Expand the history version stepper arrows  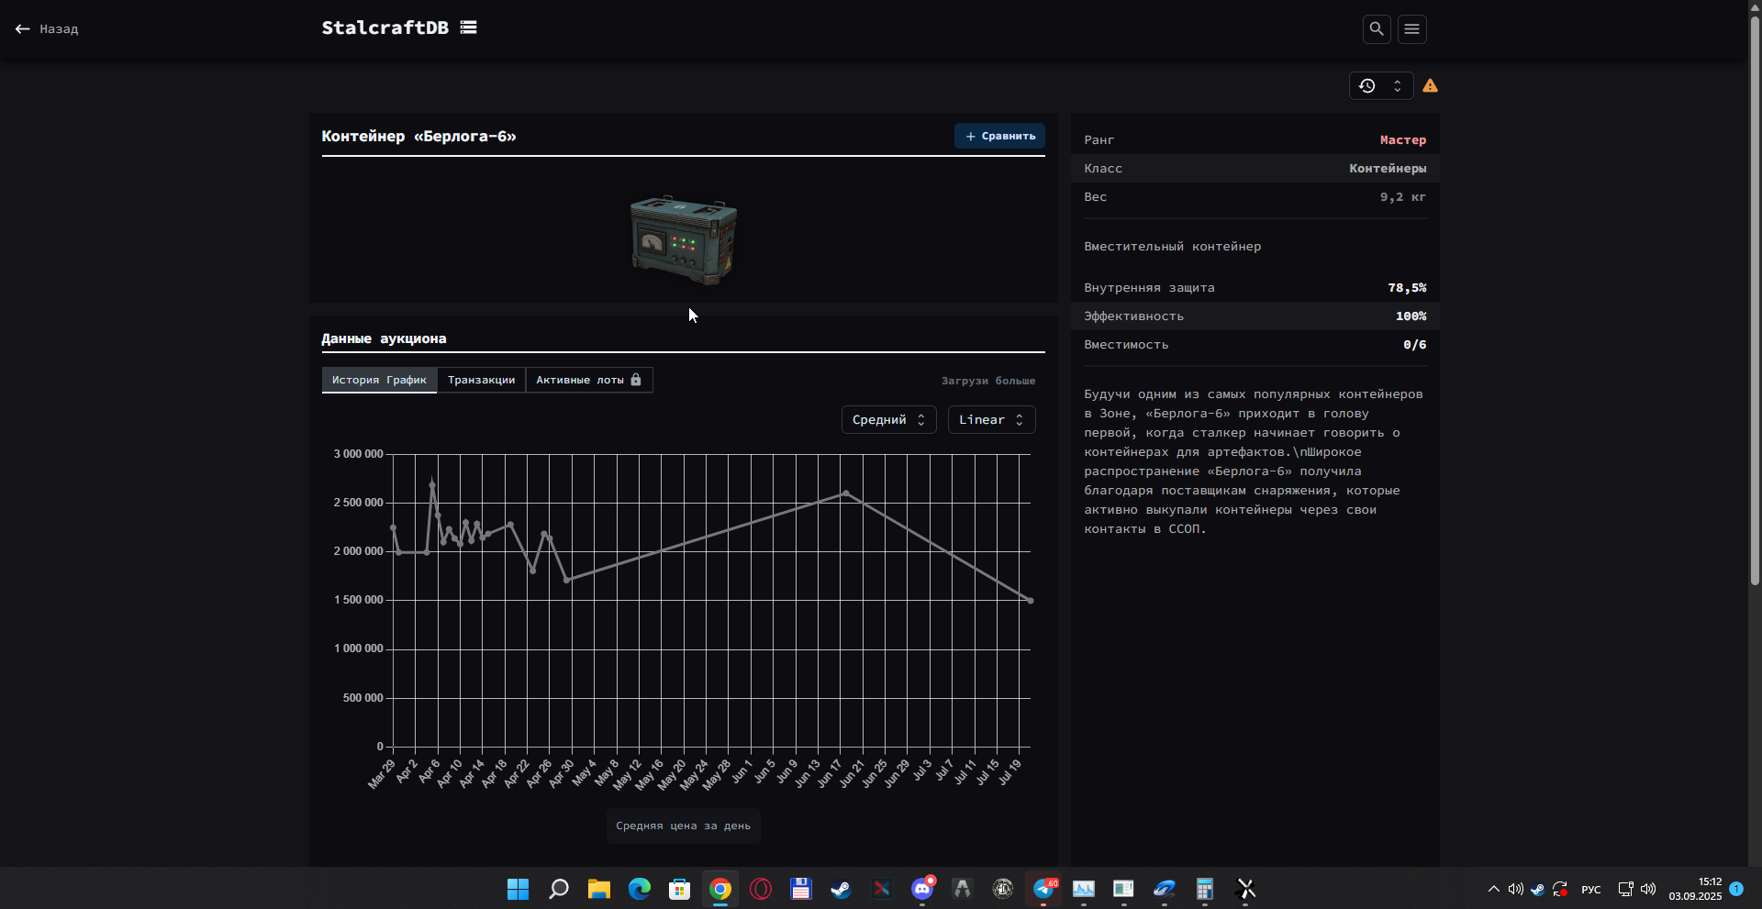1397,85
